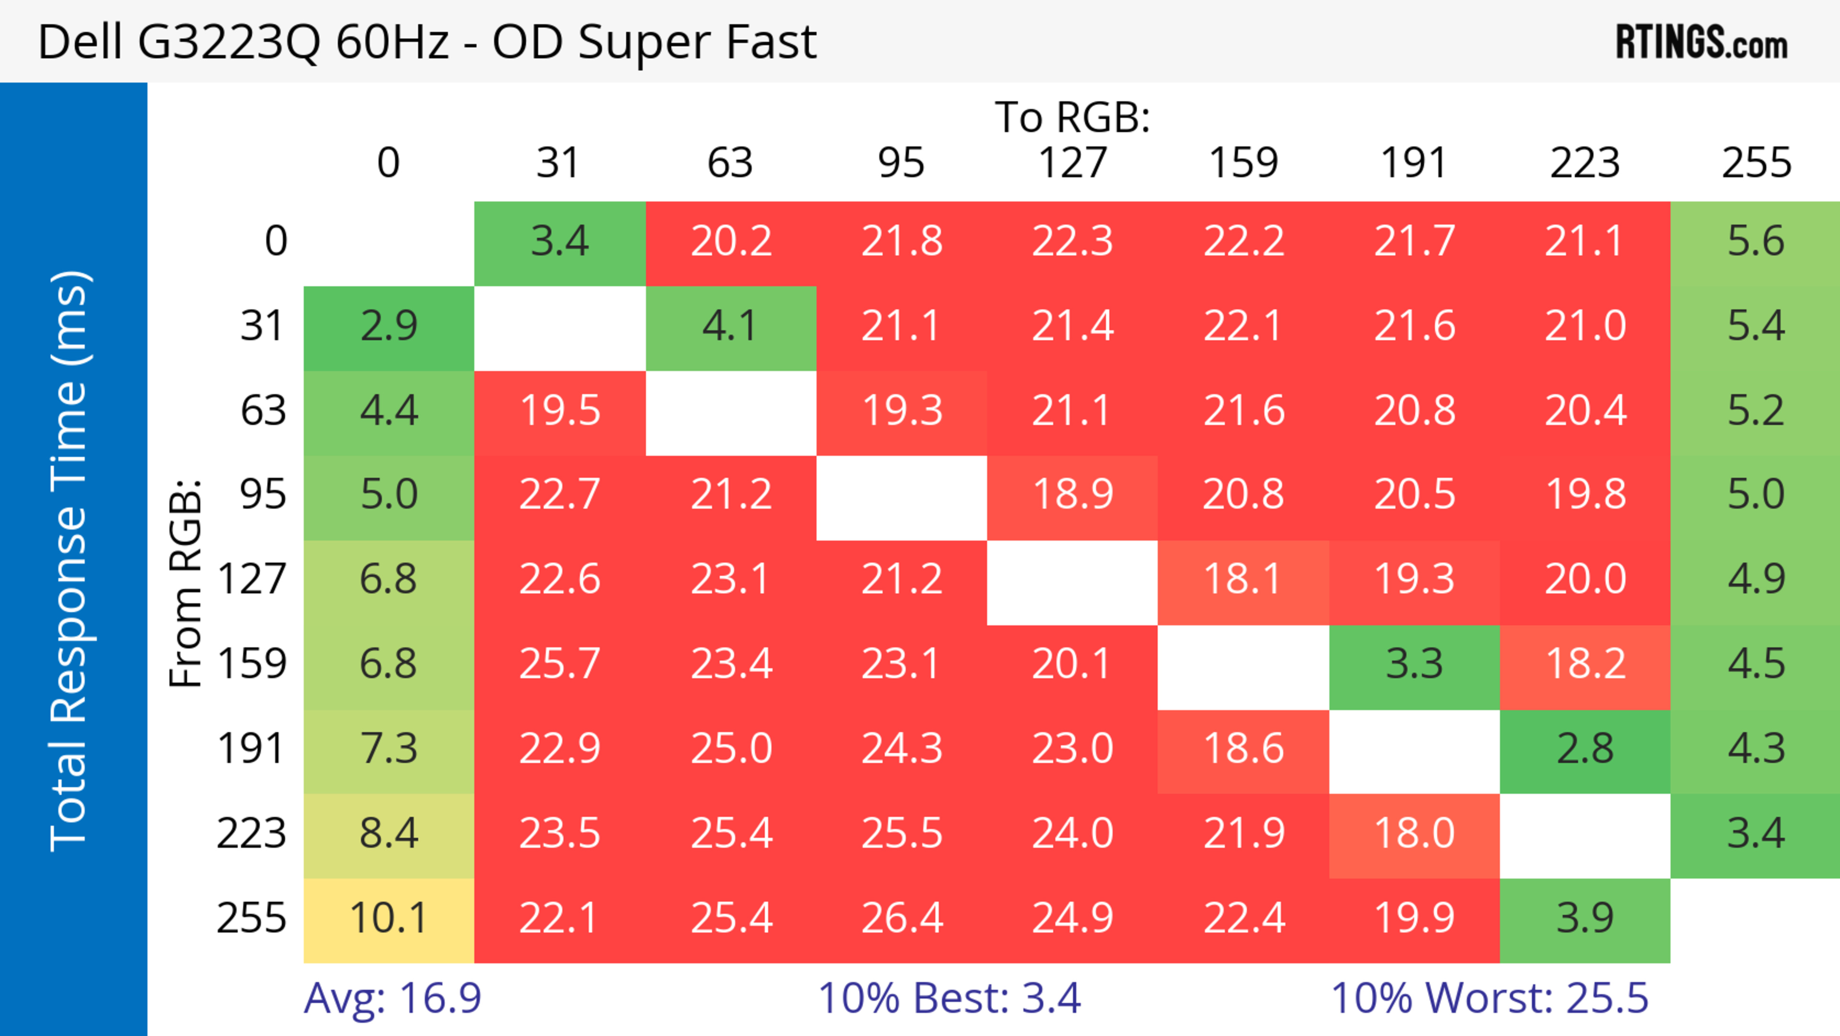Click the From RGB: row heading
This screenshot has width=1840, height=1036.
coord(185,583)
